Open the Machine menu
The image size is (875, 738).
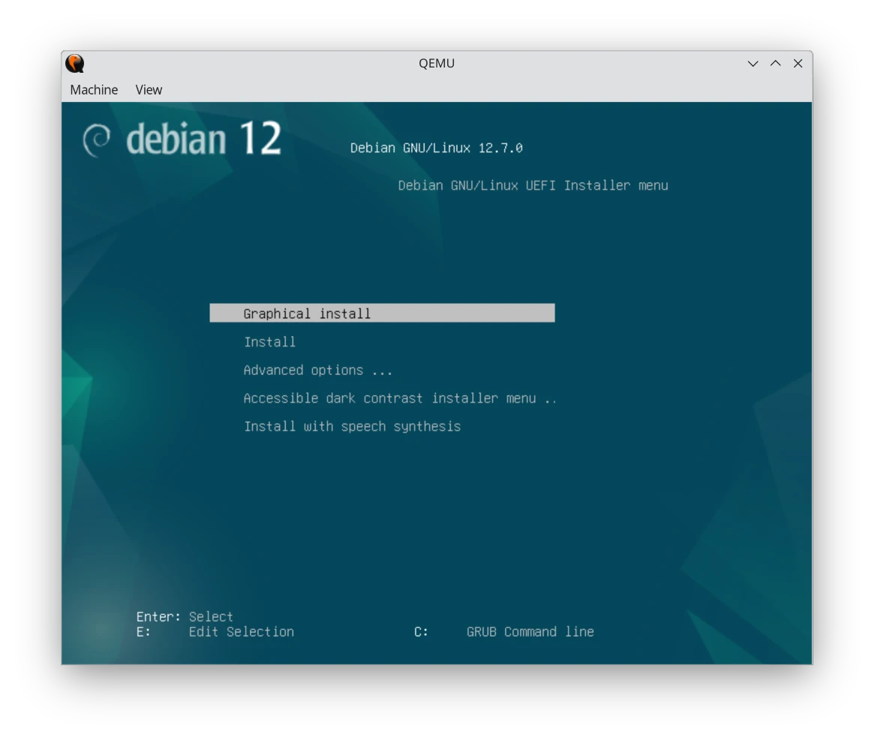(94, 90)
